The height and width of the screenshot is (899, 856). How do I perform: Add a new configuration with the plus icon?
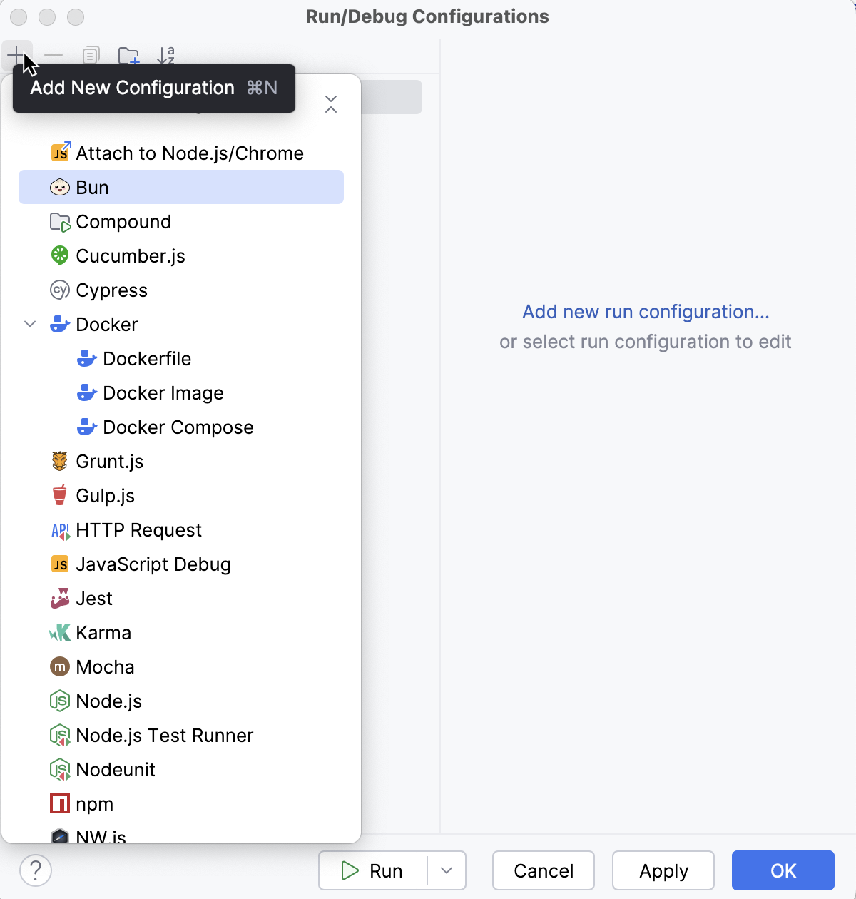16,55
